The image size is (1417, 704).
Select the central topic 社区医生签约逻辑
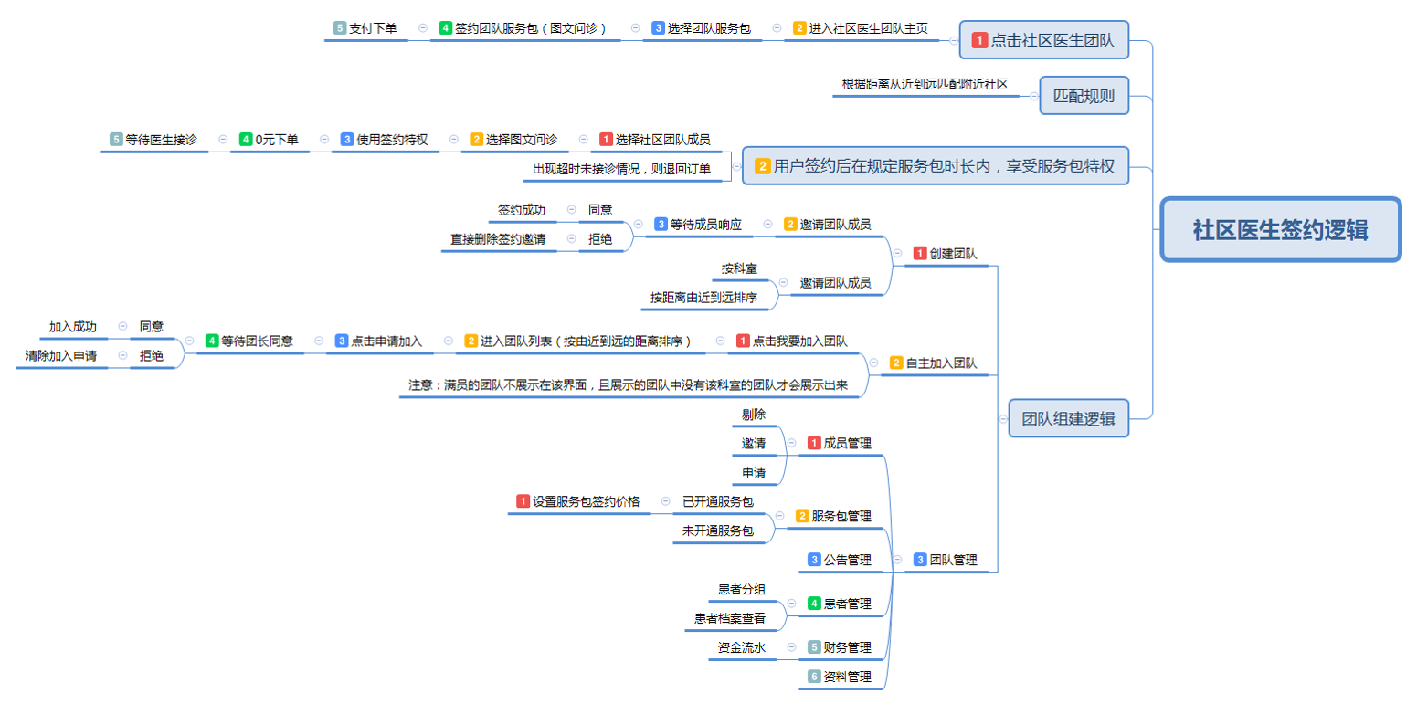[1279, 230]
